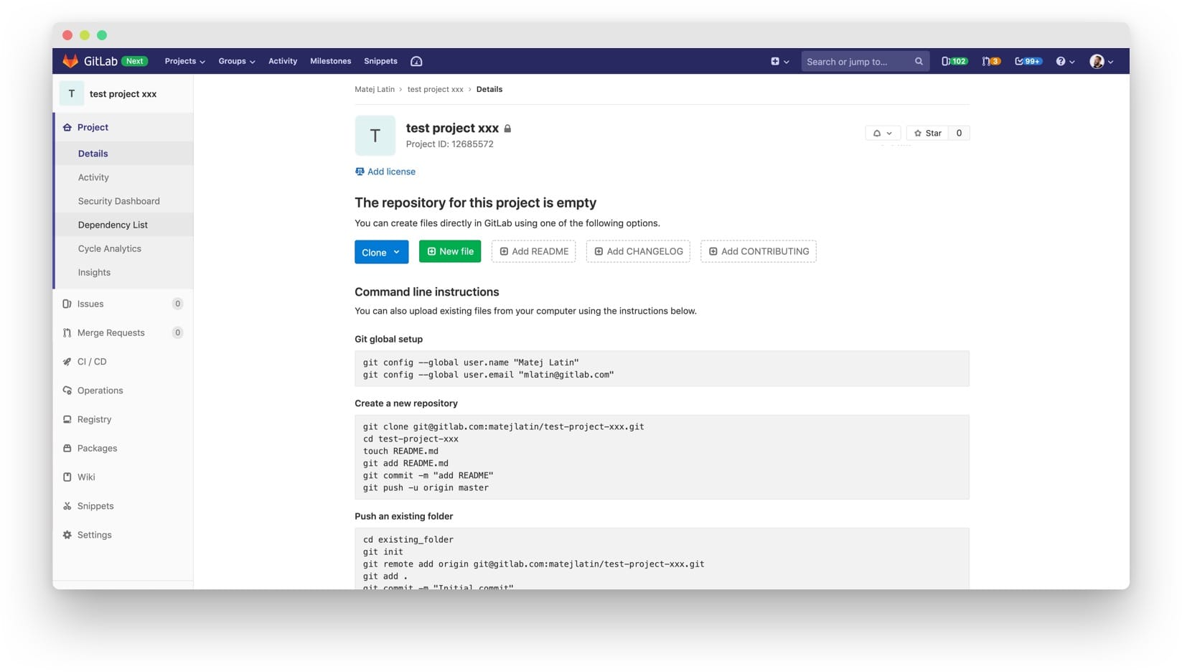The height and width of the screenshot is (672, 1182).
Task: Open Snippets in top navbar
Action: (380, 62)
